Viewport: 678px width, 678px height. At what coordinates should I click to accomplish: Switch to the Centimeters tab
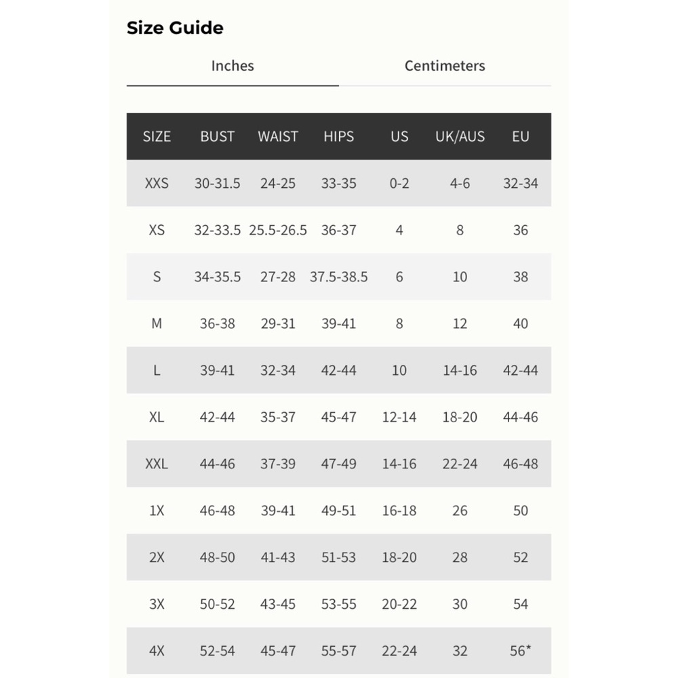(x=445, y=66)
